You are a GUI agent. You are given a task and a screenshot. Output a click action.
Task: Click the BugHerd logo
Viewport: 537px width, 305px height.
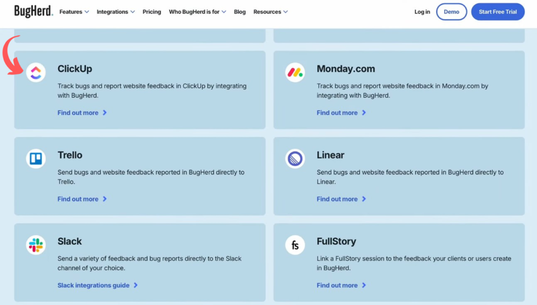(33, 12)
